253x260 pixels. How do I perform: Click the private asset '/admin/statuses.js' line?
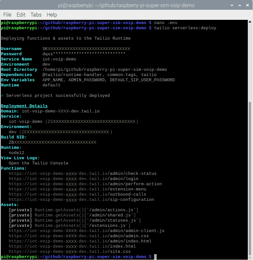point(75,220)
